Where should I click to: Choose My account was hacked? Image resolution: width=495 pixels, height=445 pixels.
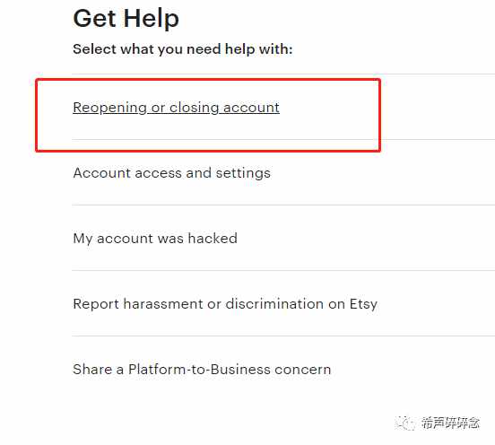[155, 239]
